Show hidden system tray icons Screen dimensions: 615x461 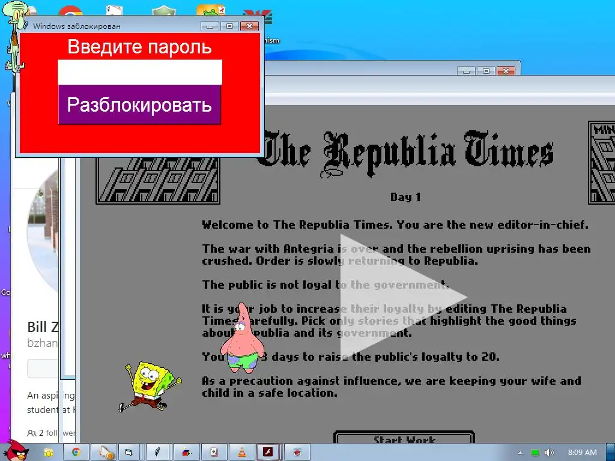(x=520, y=453)
